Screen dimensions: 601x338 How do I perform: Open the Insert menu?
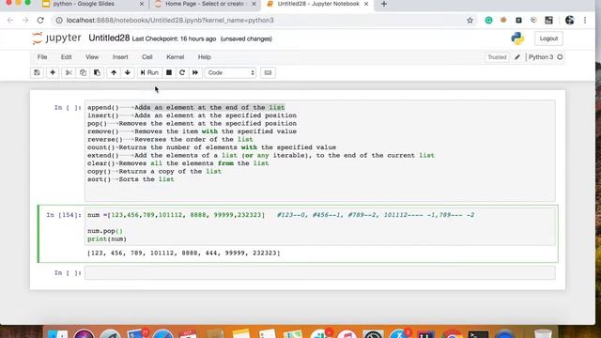pos(120,56)
